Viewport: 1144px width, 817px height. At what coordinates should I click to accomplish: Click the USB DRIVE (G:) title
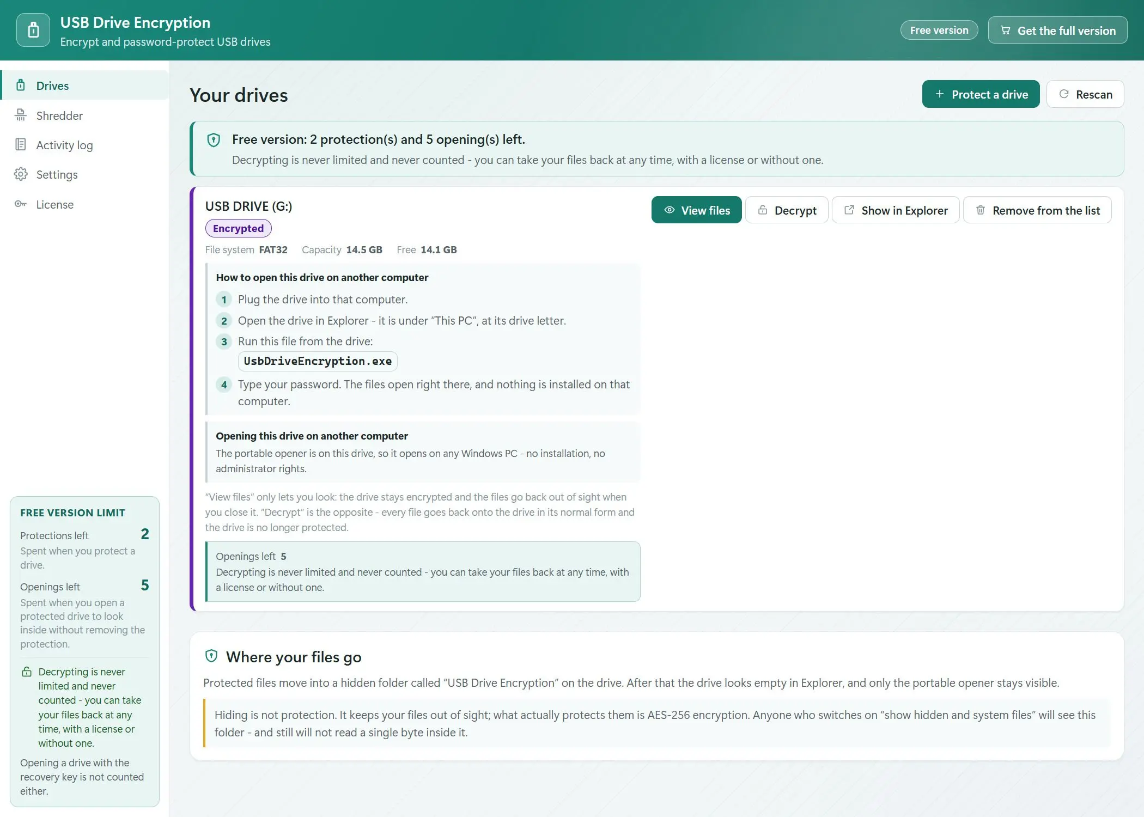tap(248, 206)
